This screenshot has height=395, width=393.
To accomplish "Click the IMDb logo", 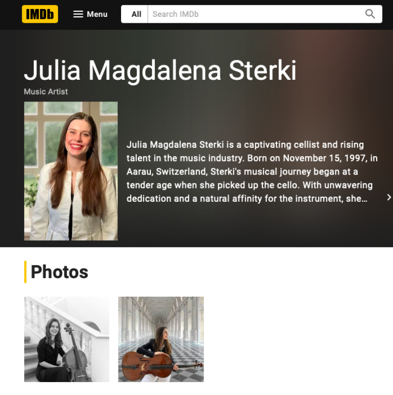I will pos(40,14).
